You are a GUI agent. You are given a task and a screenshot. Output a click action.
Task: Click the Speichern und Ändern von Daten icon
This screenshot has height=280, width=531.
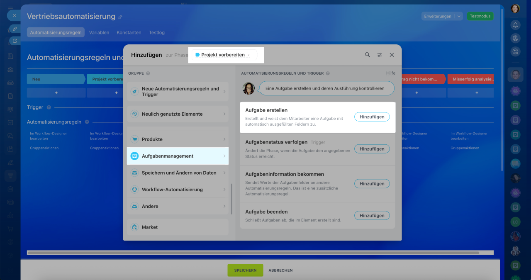coord(134,173)
